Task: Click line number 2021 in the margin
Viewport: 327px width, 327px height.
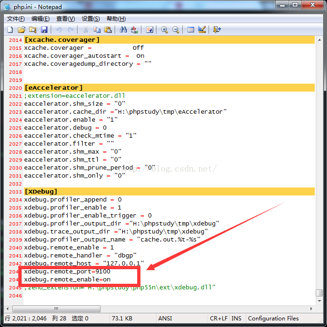Action: [16, 96]
